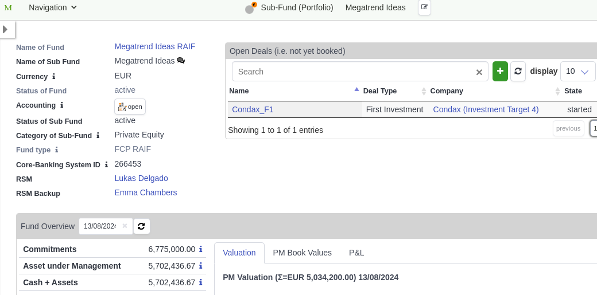Click the green add deal plus button
The width and height of the screenshot is (597, 295).
500,71
